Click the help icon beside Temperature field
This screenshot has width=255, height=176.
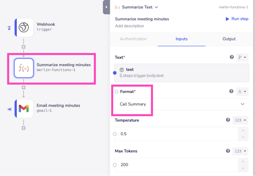[228, 120]
